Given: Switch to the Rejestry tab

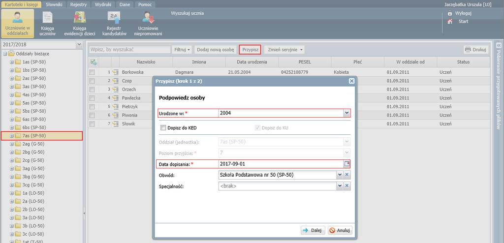Looking at the screenshot, I should [78, 4].
